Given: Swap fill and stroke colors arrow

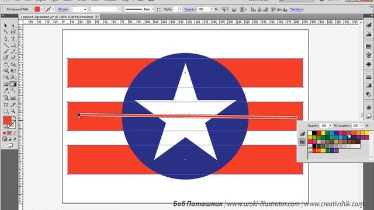Looking at the screenshot, I should tap(14, 117).
